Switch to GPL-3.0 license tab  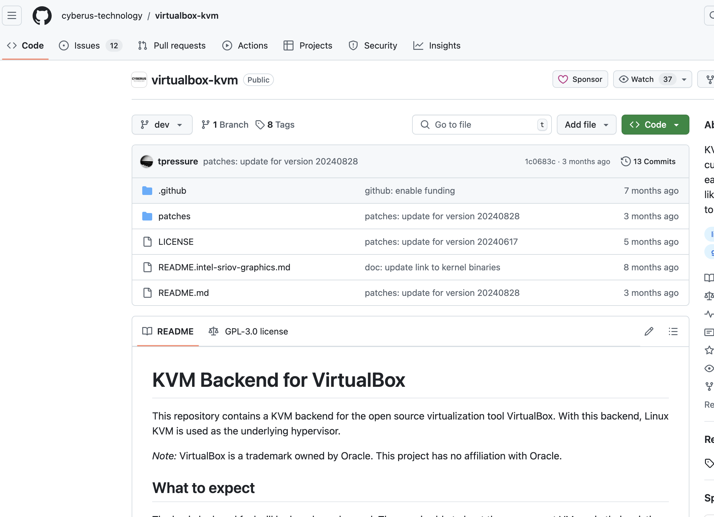[248, 331]
